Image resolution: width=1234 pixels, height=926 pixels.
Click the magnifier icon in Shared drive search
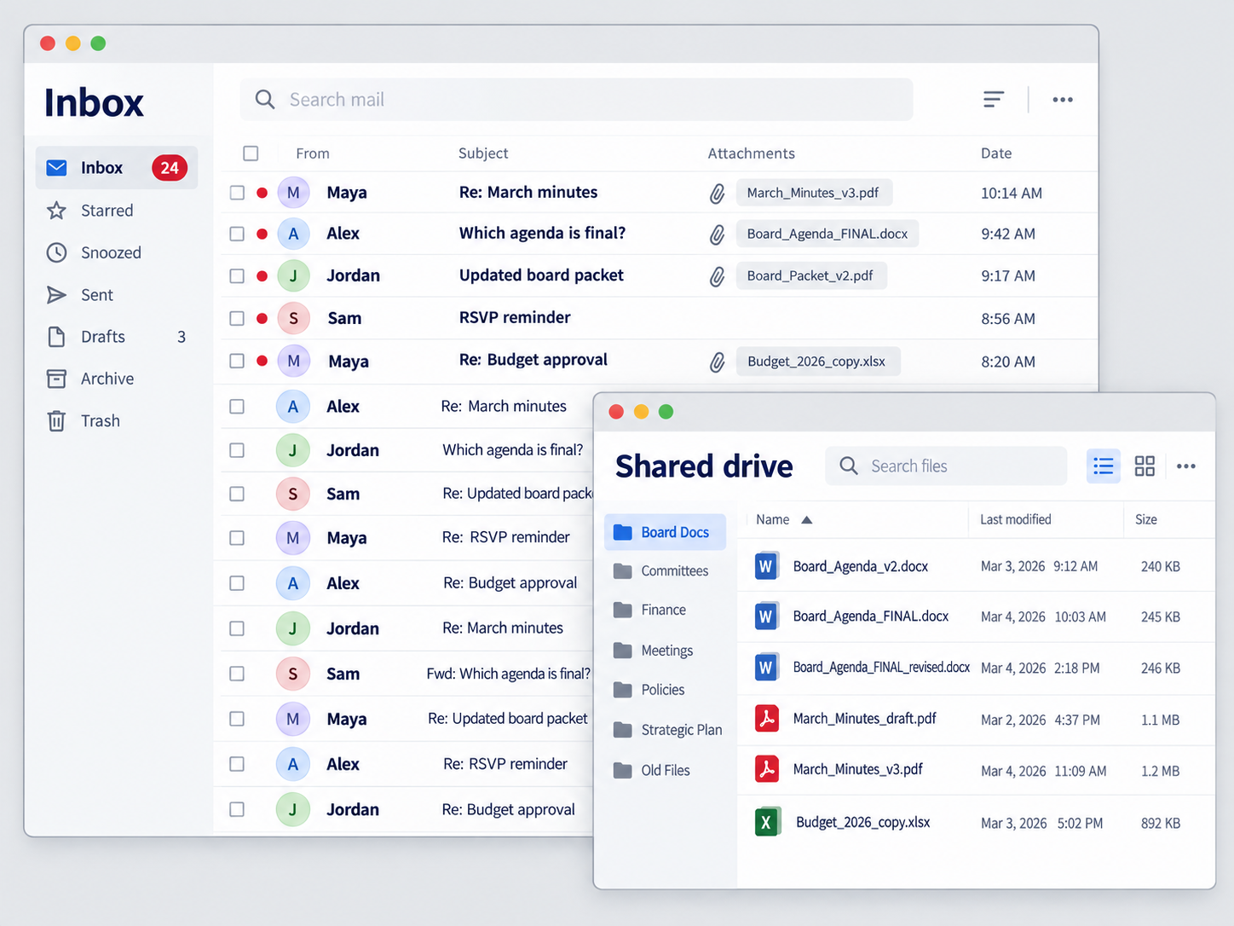coord(849,466)
